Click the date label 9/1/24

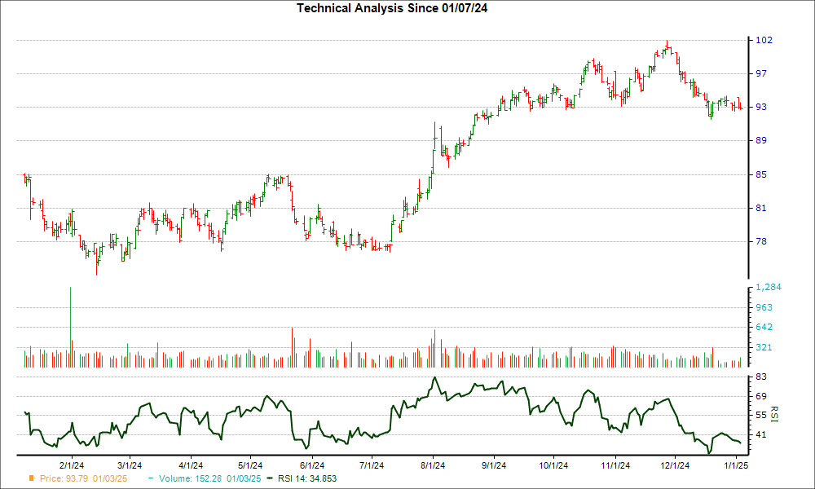pyautogui.click(x=493, y=465)
